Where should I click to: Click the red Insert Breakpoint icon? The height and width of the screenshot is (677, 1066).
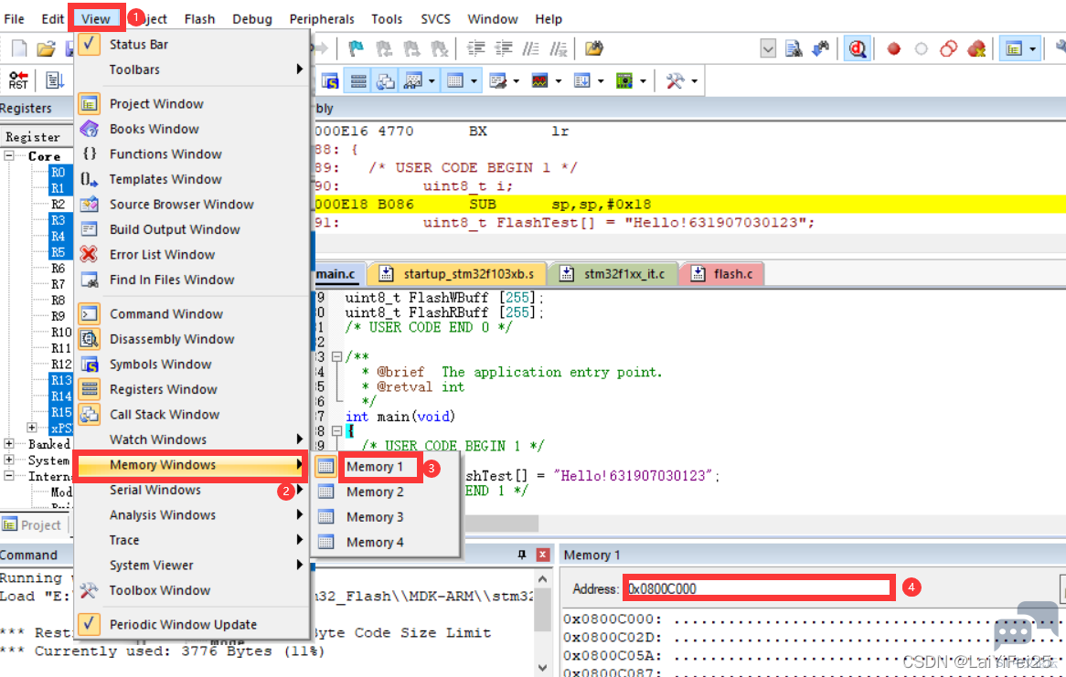coord(894,48)
